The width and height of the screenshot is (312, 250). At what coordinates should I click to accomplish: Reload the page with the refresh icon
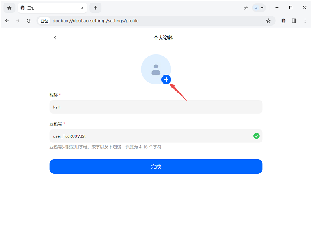coord(28,21)
